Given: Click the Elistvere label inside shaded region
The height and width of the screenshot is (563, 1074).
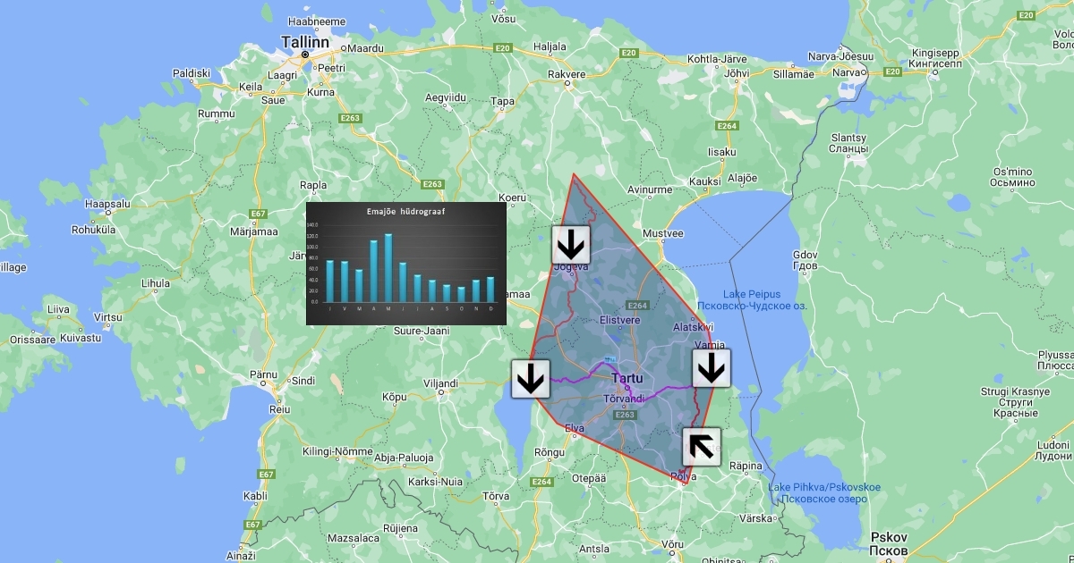Looking at the screenshot, I should pos(619,319).
